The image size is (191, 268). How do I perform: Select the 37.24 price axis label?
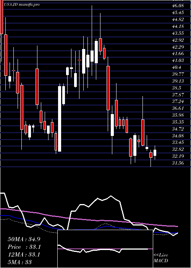click(x=178, y=101)
